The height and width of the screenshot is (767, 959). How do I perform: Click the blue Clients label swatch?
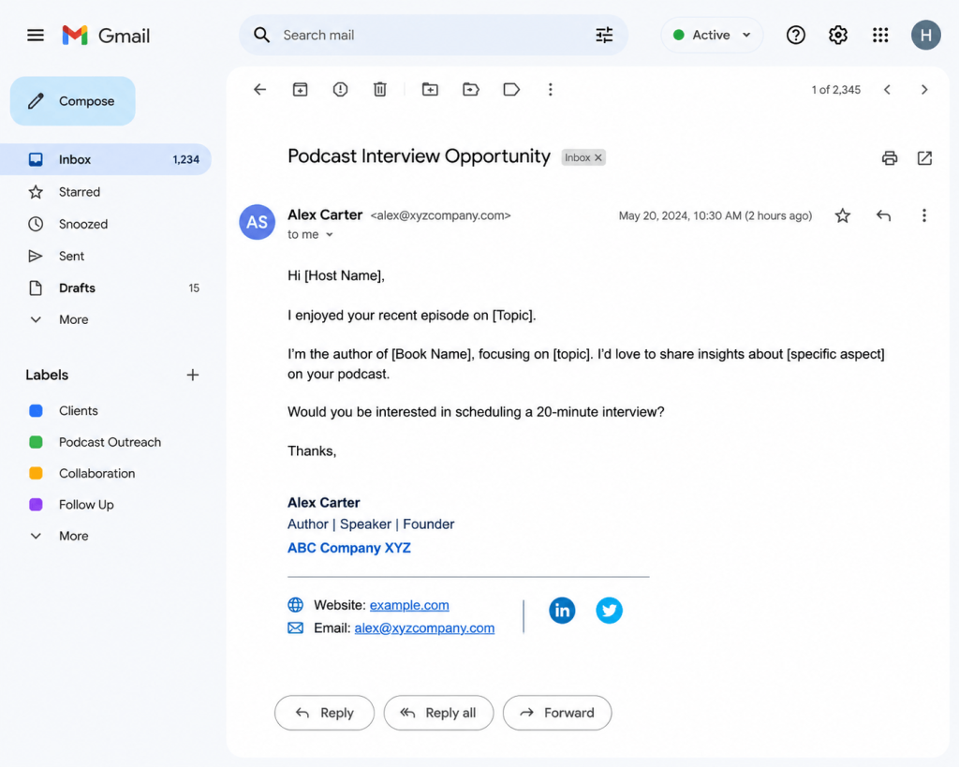(37, 410)
